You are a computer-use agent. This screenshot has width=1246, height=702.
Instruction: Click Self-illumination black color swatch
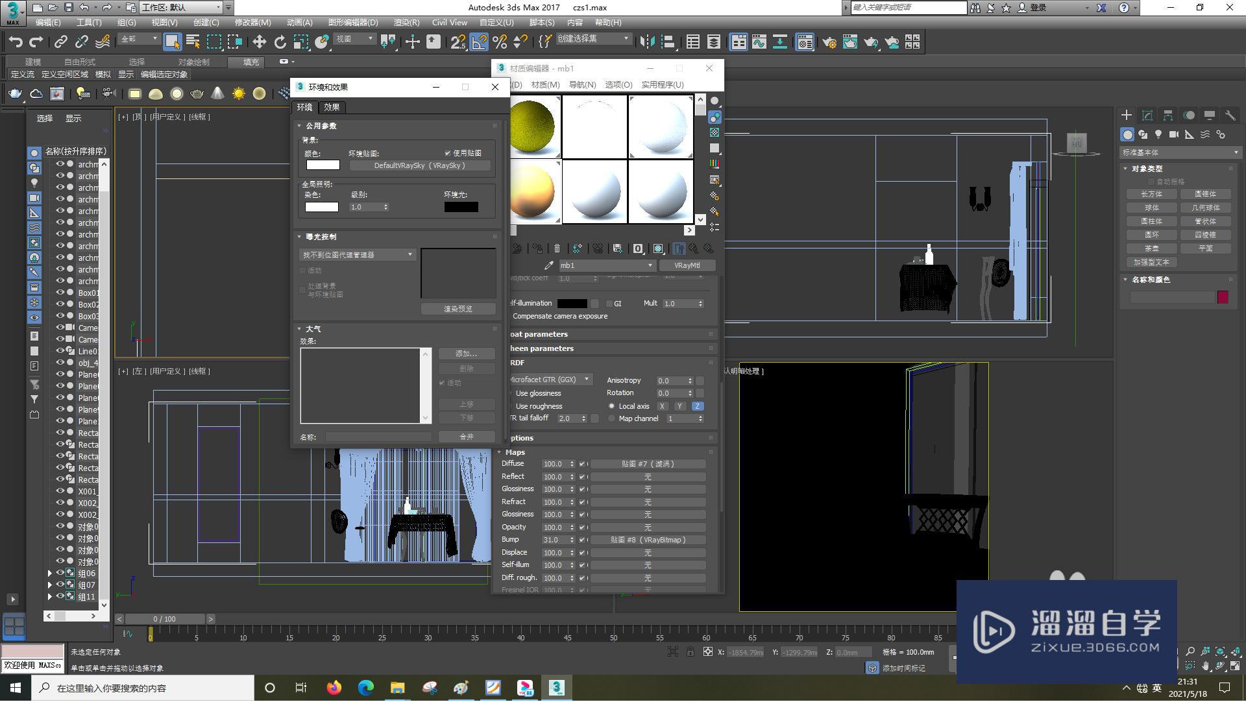tap(572, 304)
